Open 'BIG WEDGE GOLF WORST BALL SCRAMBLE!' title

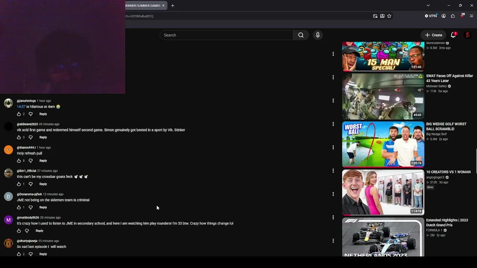click(x=446, y=127)
